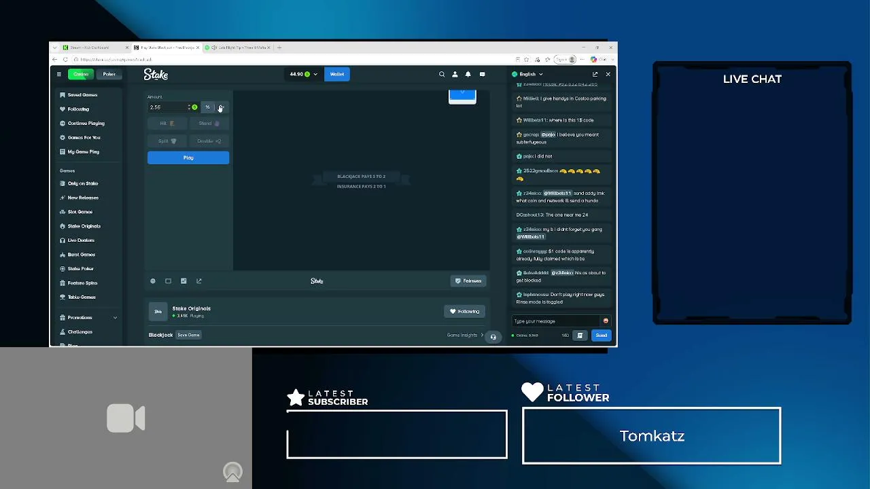The image size is (870, 489).
Task: Open the notifications bell
Action: coord(468,74)
